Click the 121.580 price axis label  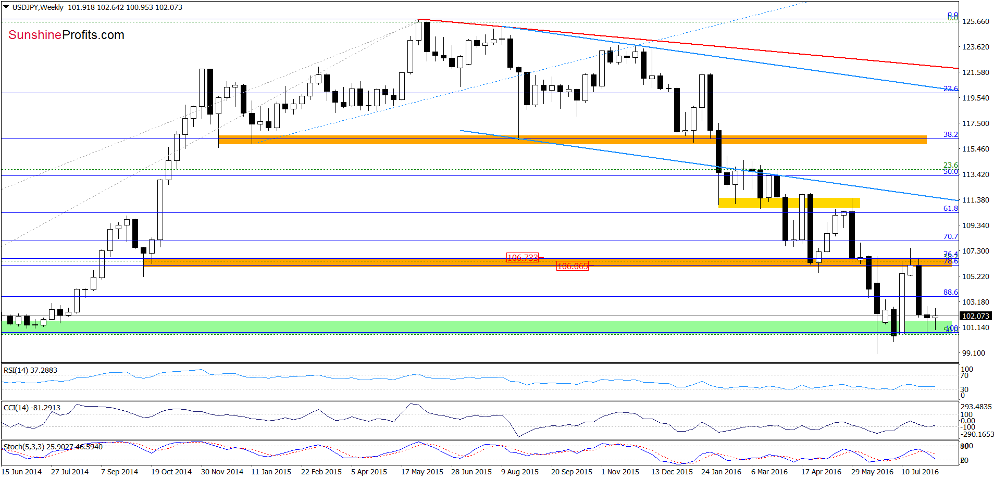pos(976,72)
